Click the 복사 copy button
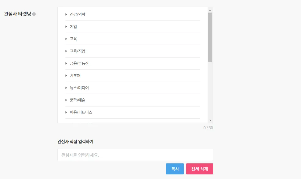 click(175, 169)
